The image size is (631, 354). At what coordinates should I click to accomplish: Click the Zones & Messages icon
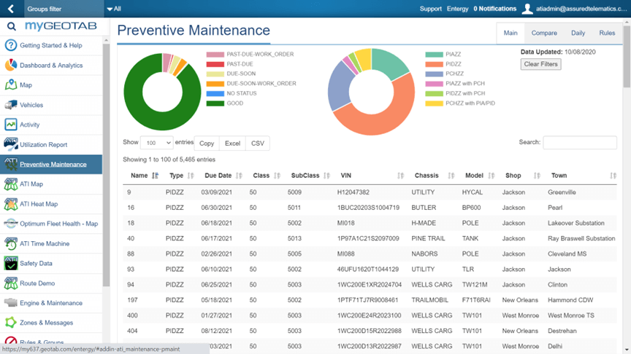point(11,322)
